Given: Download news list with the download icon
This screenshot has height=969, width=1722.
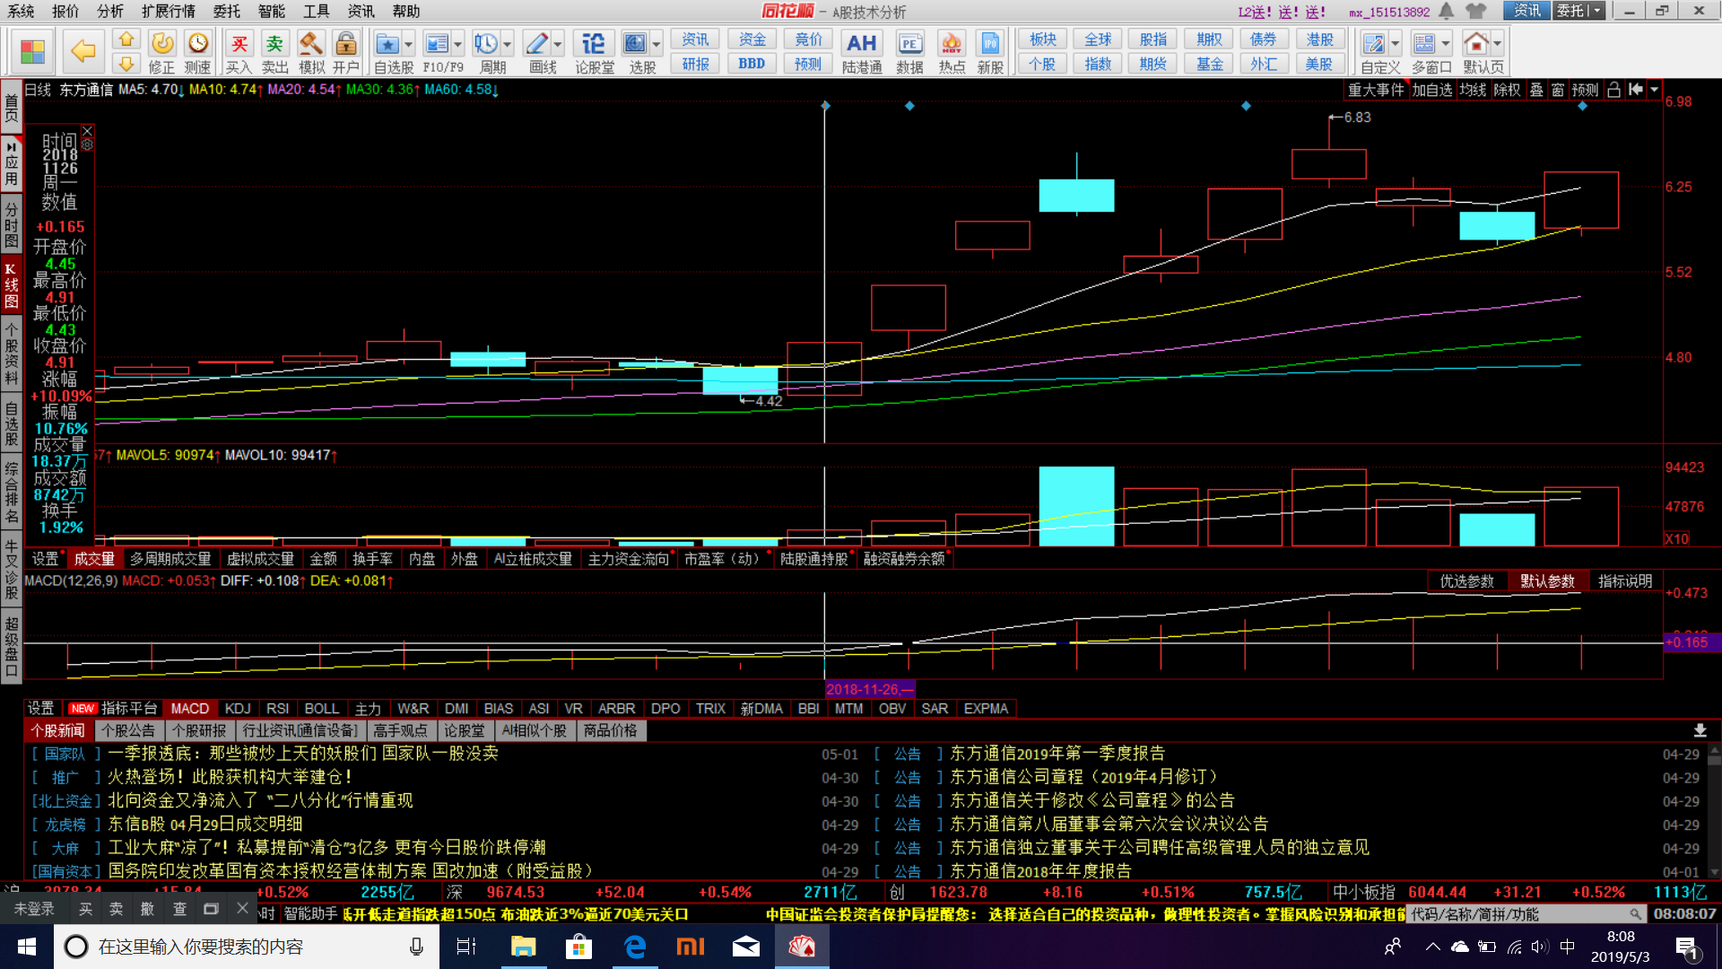Looking at the screenshot, I should (1700, 731).
